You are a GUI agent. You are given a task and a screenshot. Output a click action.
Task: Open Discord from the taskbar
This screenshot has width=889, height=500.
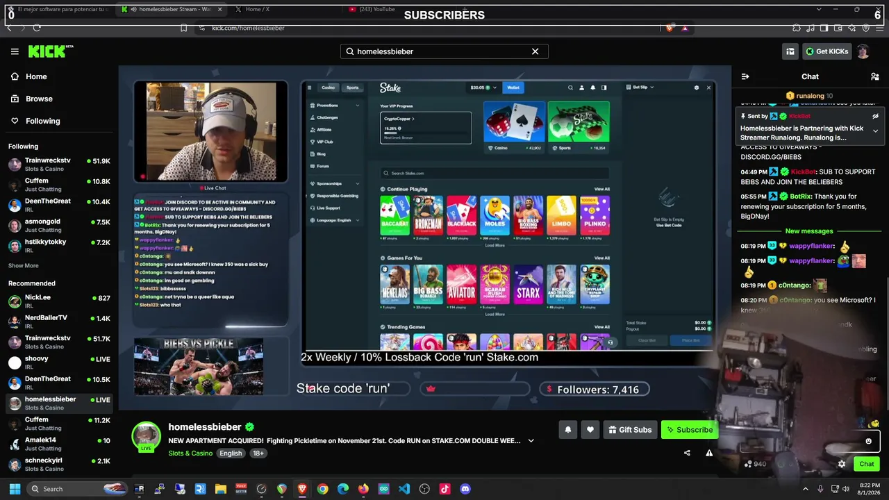[x=465, y=489]
